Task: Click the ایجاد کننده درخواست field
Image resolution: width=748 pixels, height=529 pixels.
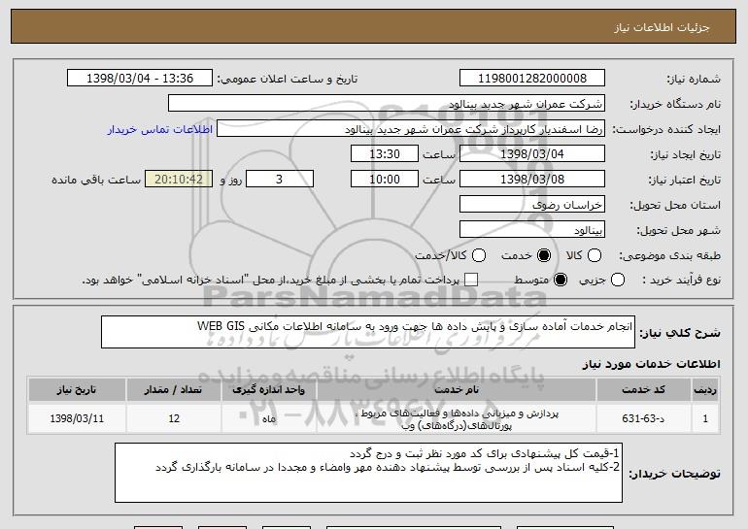Action: (x=411, y=129)
